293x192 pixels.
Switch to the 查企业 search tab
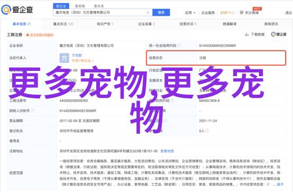coord(61,6)
